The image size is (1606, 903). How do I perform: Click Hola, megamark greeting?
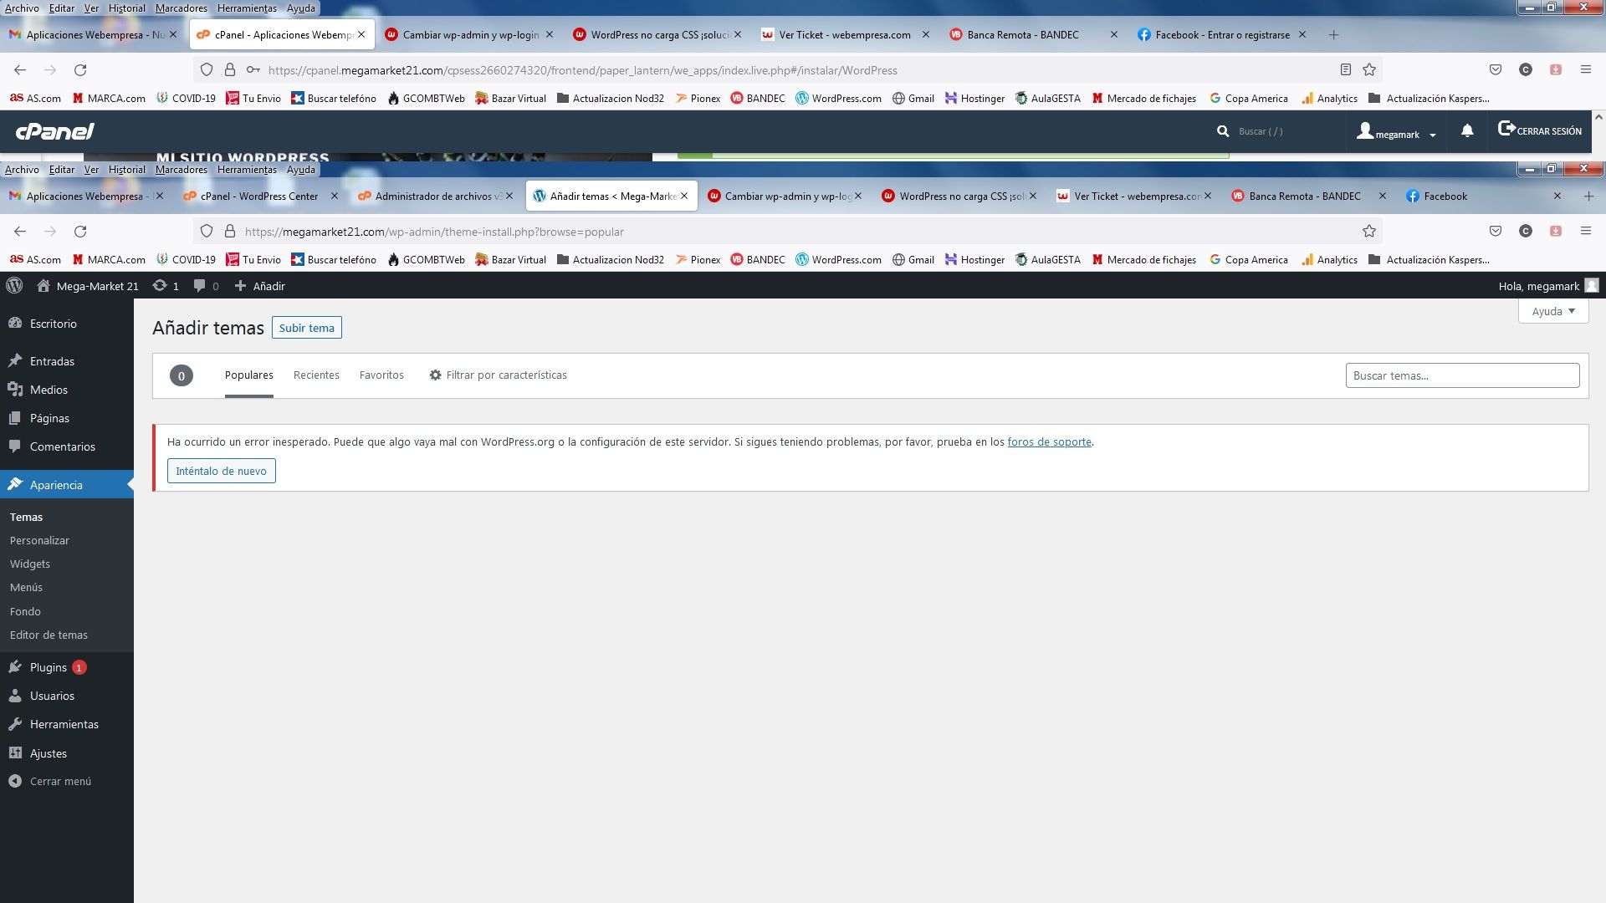[1538, 286]
